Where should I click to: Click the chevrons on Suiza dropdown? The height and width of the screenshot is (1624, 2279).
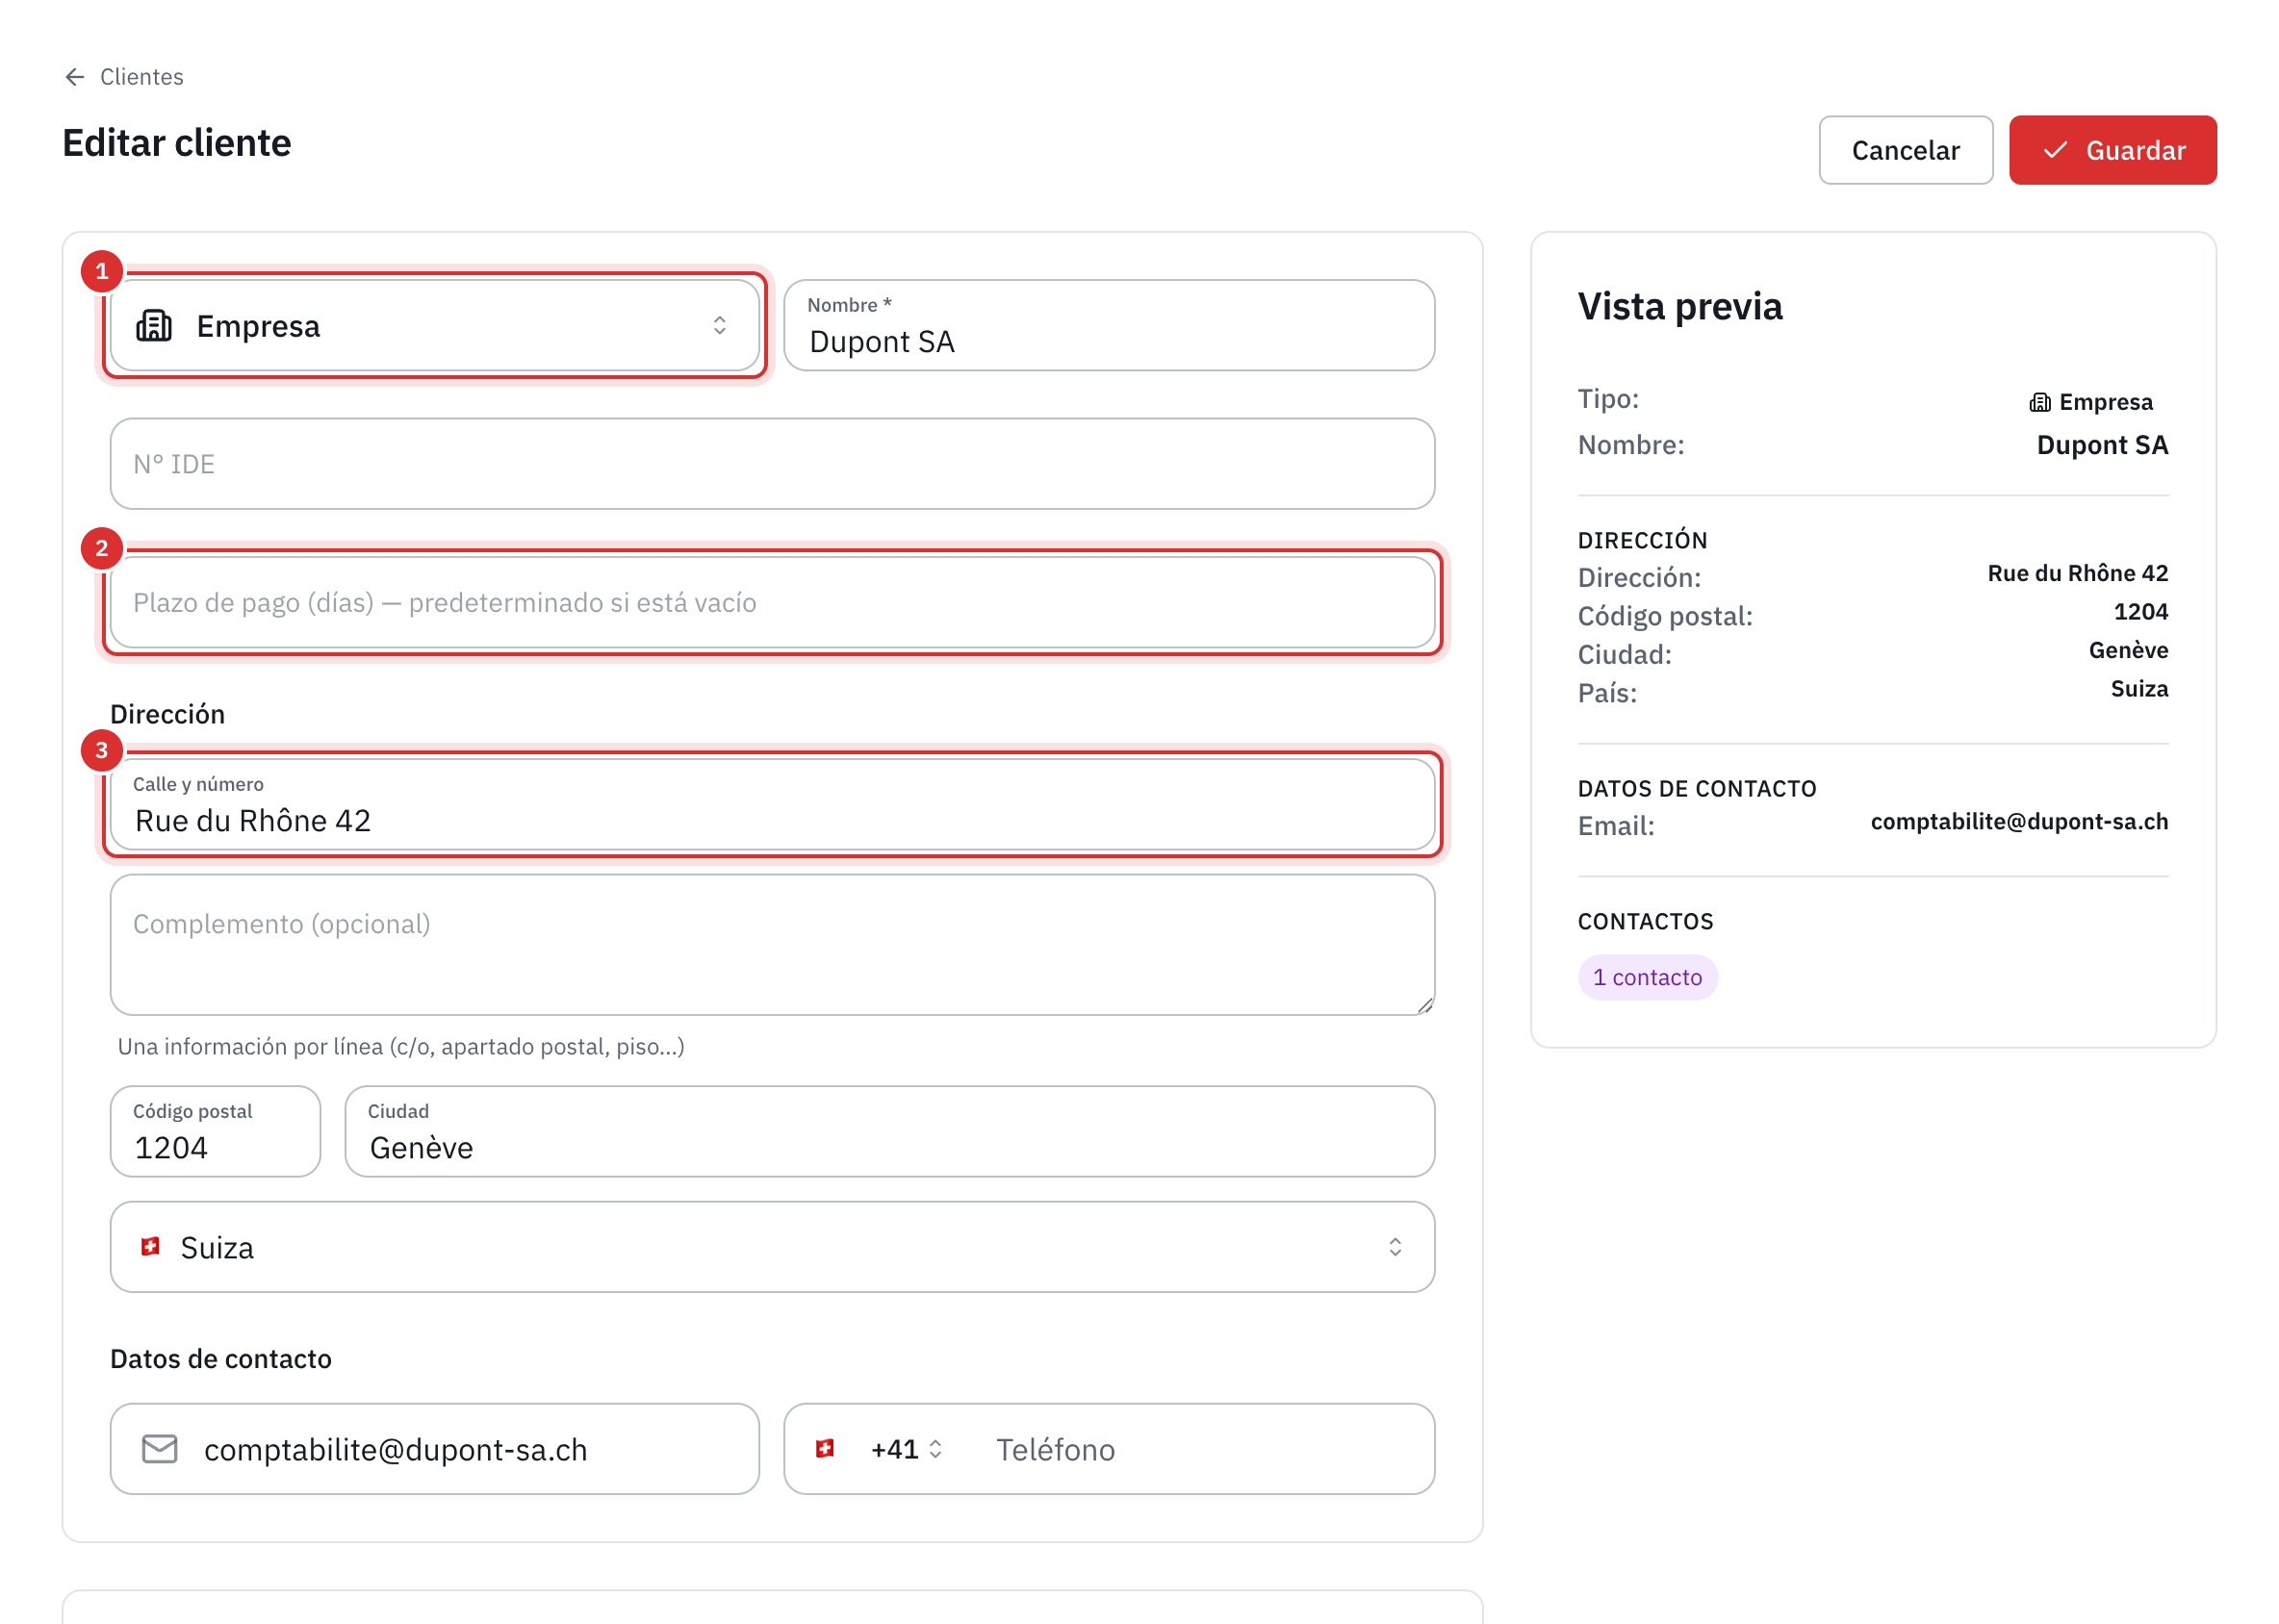pos(1395,1247)
